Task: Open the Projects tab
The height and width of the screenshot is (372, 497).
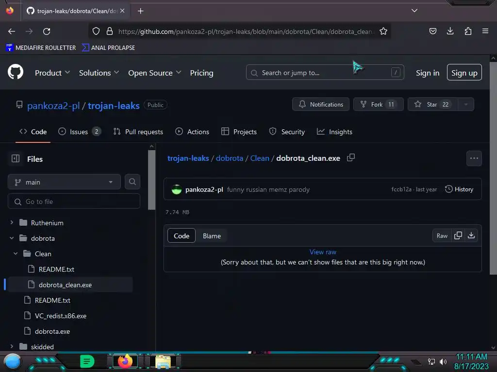Action: 239,132
